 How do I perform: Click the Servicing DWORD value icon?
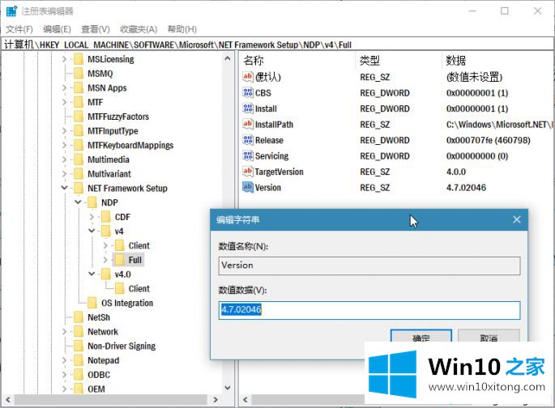pyautogui.click(x=248, y=155)
